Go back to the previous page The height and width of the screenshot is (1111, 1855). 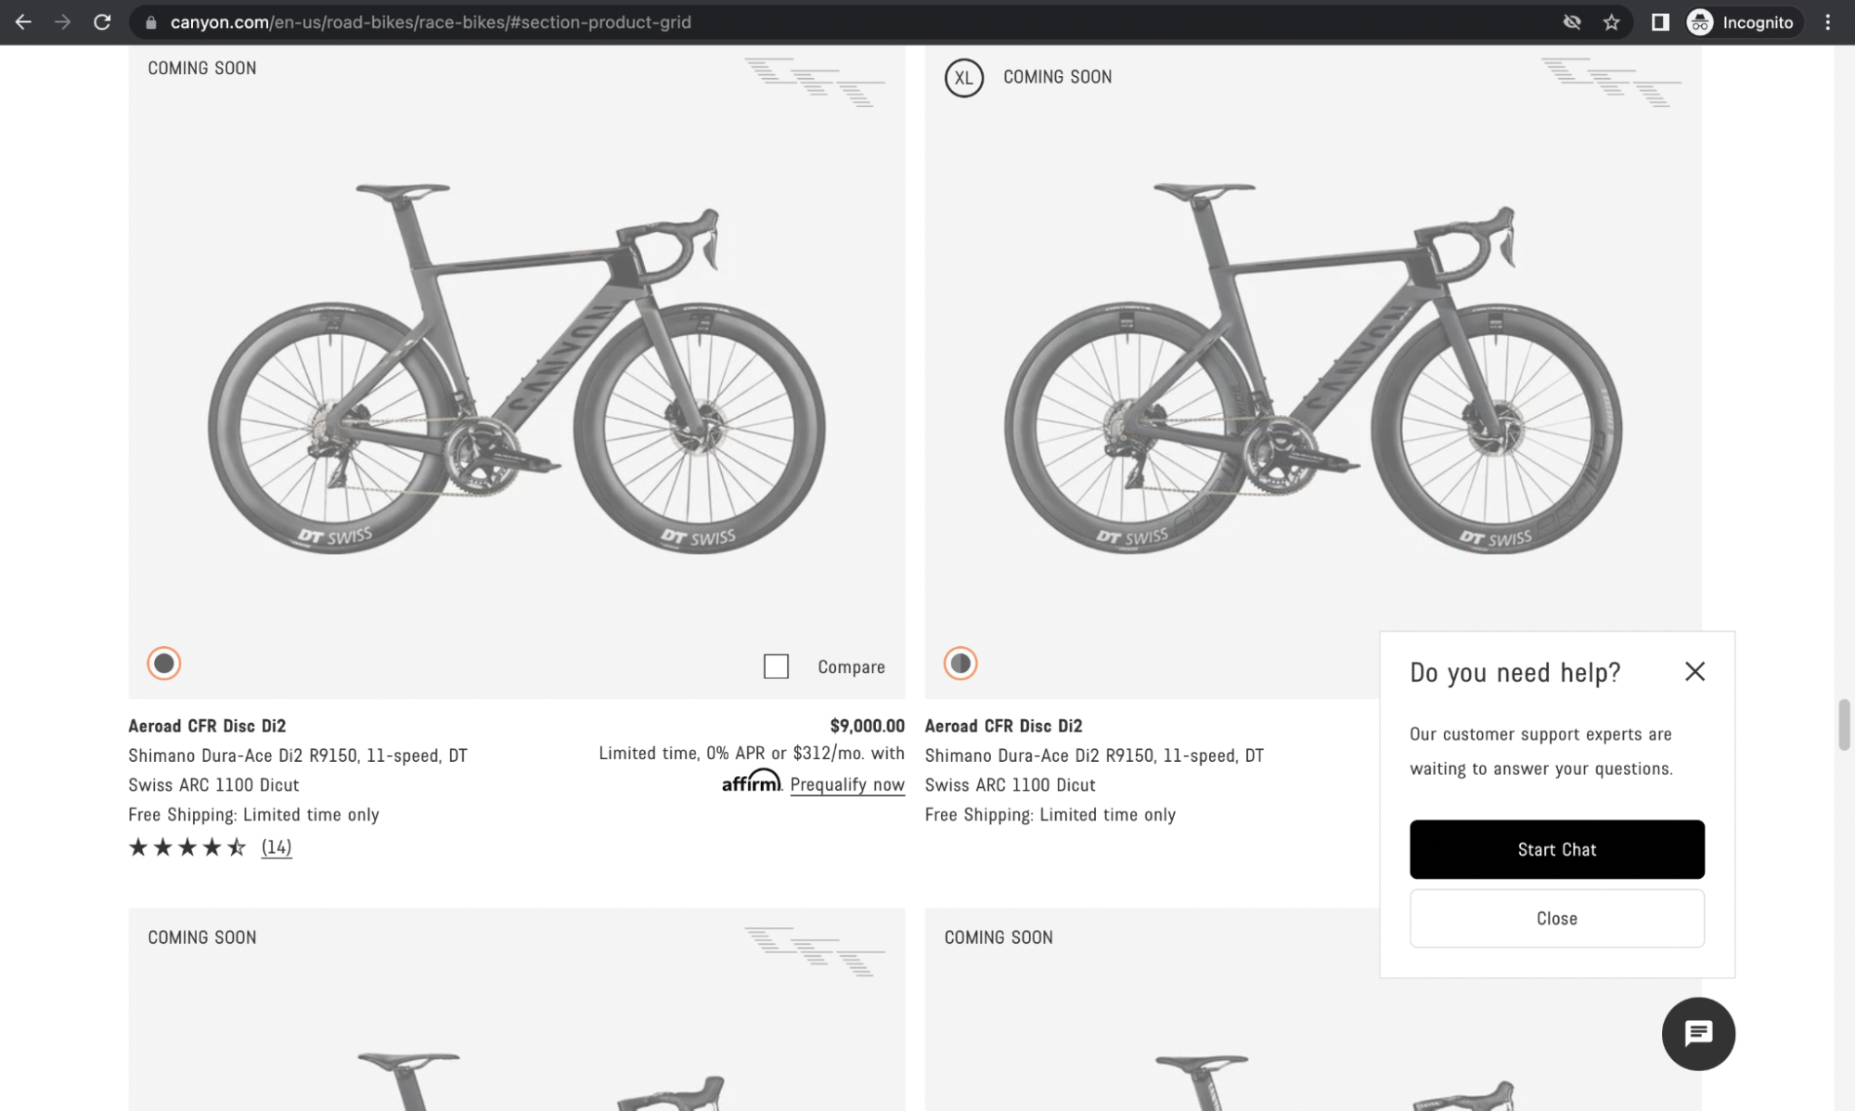[23, 22]
